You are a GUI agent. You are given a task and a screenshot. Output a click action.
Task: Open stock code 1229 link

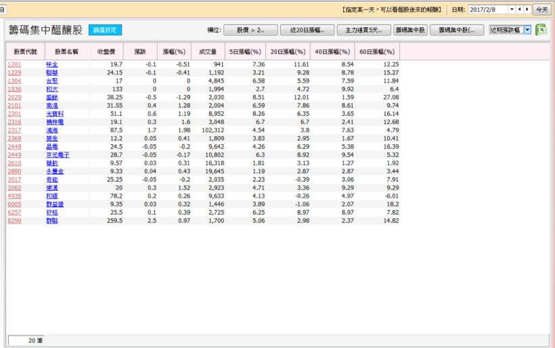coord(14,72)
